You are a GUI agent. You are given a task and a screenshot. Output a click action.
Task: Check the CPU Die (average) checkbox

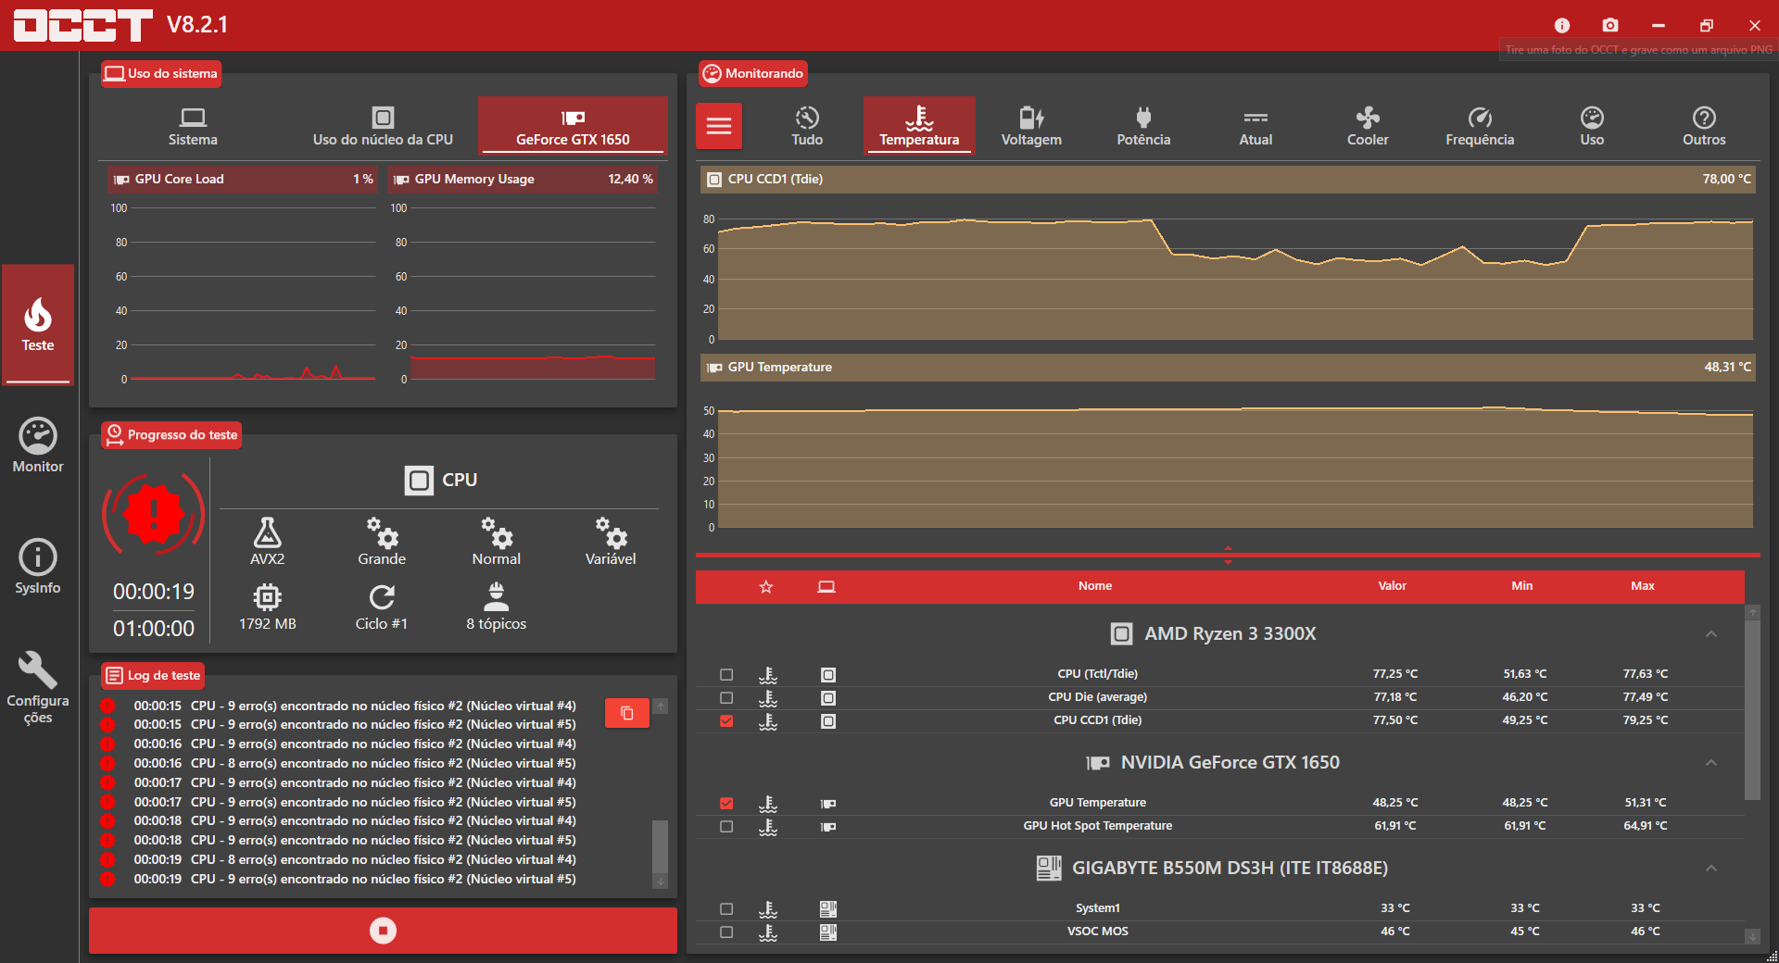[726, 698]
